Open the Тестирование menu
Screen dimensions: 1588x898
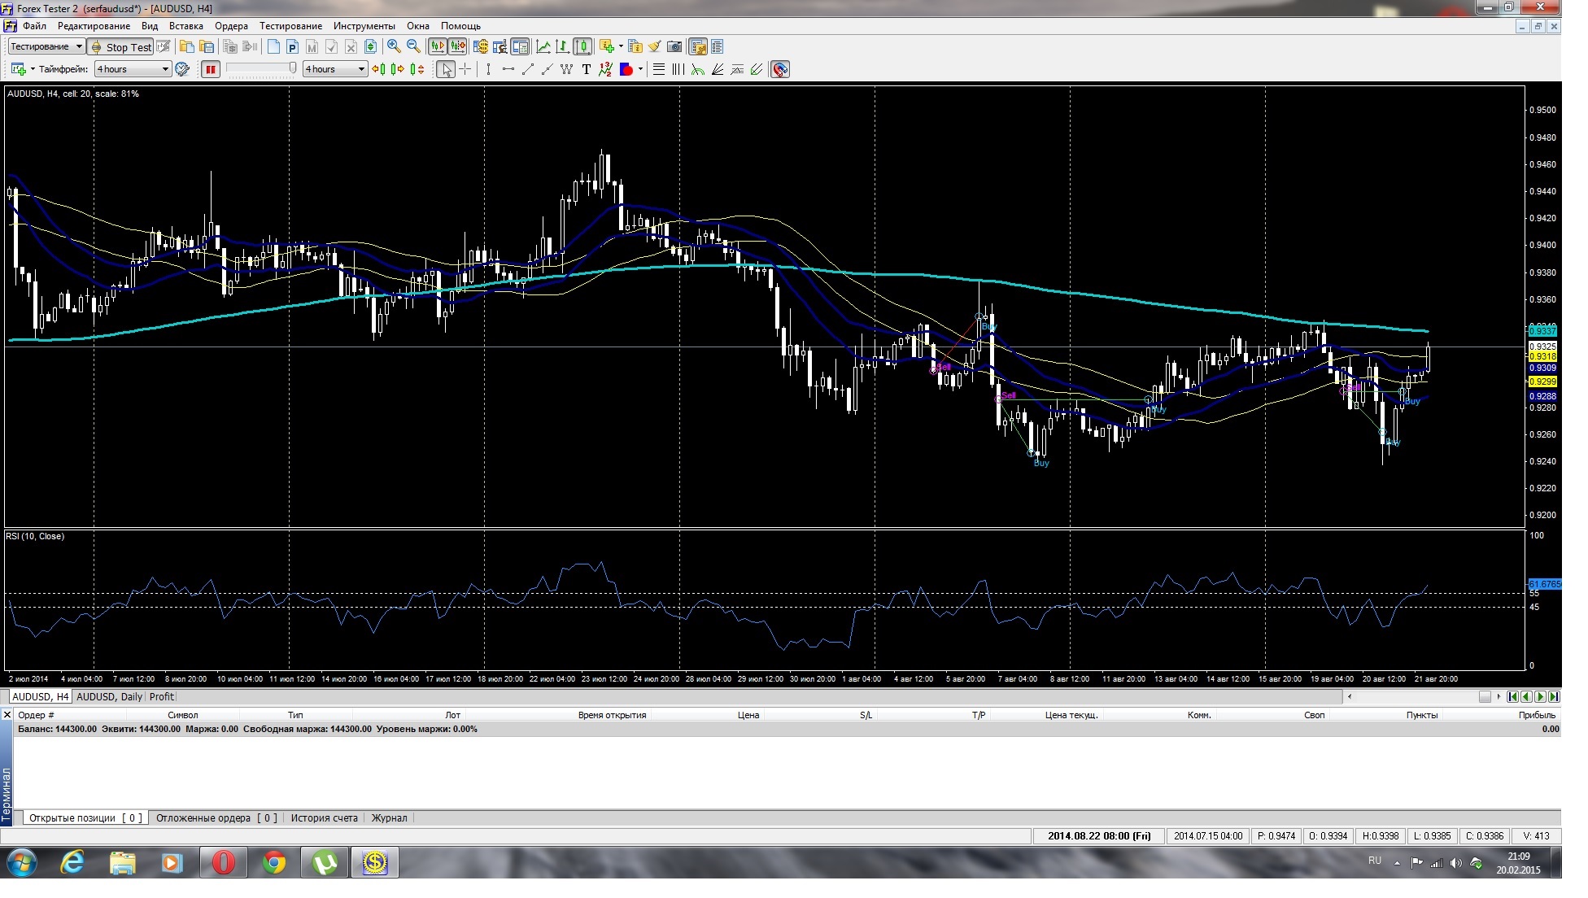point(290,26)
